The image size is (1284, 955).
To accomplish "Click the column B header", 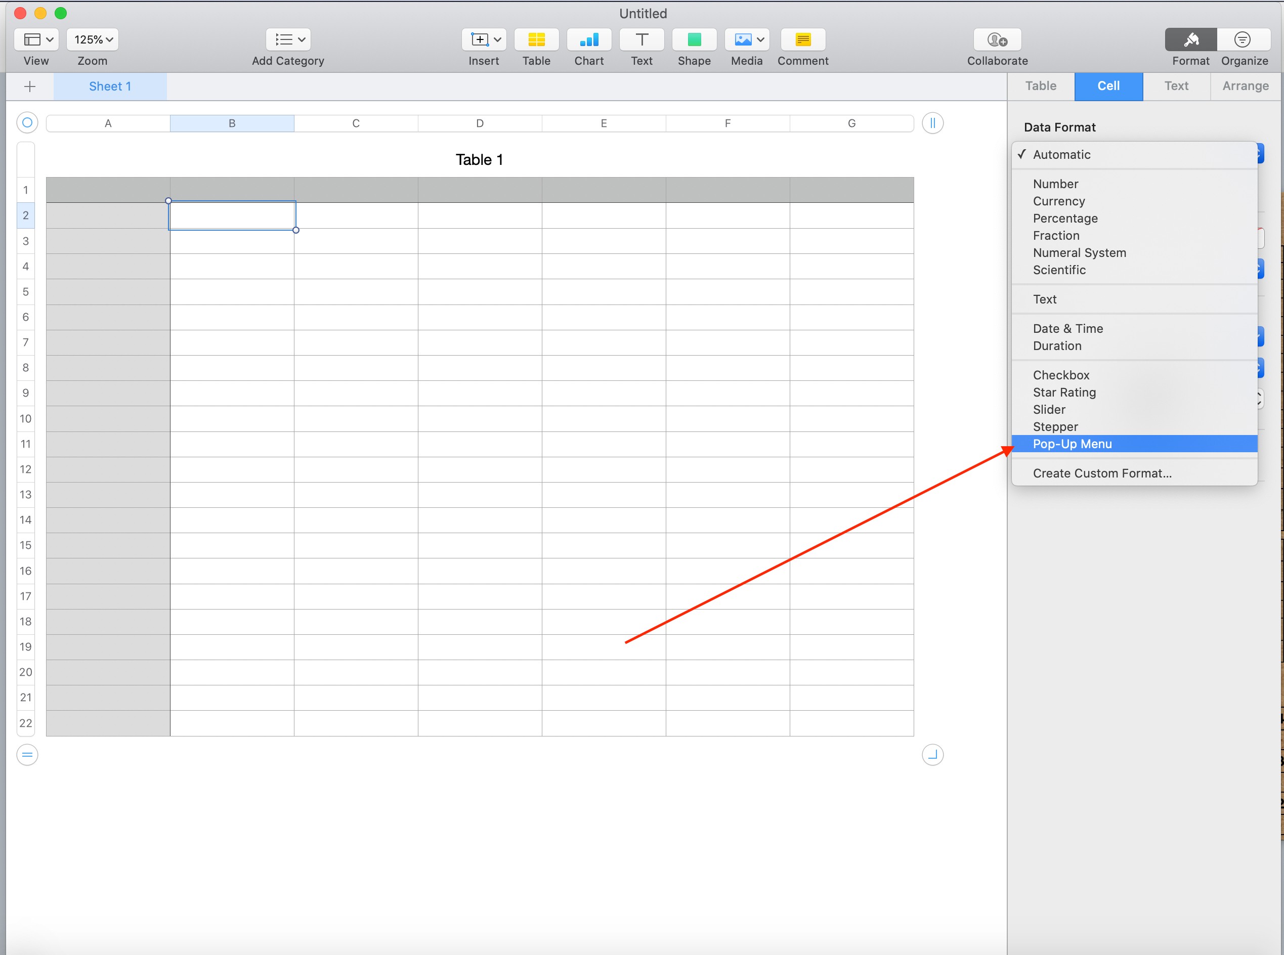I will pyautogui.click(x=232, y=123).
